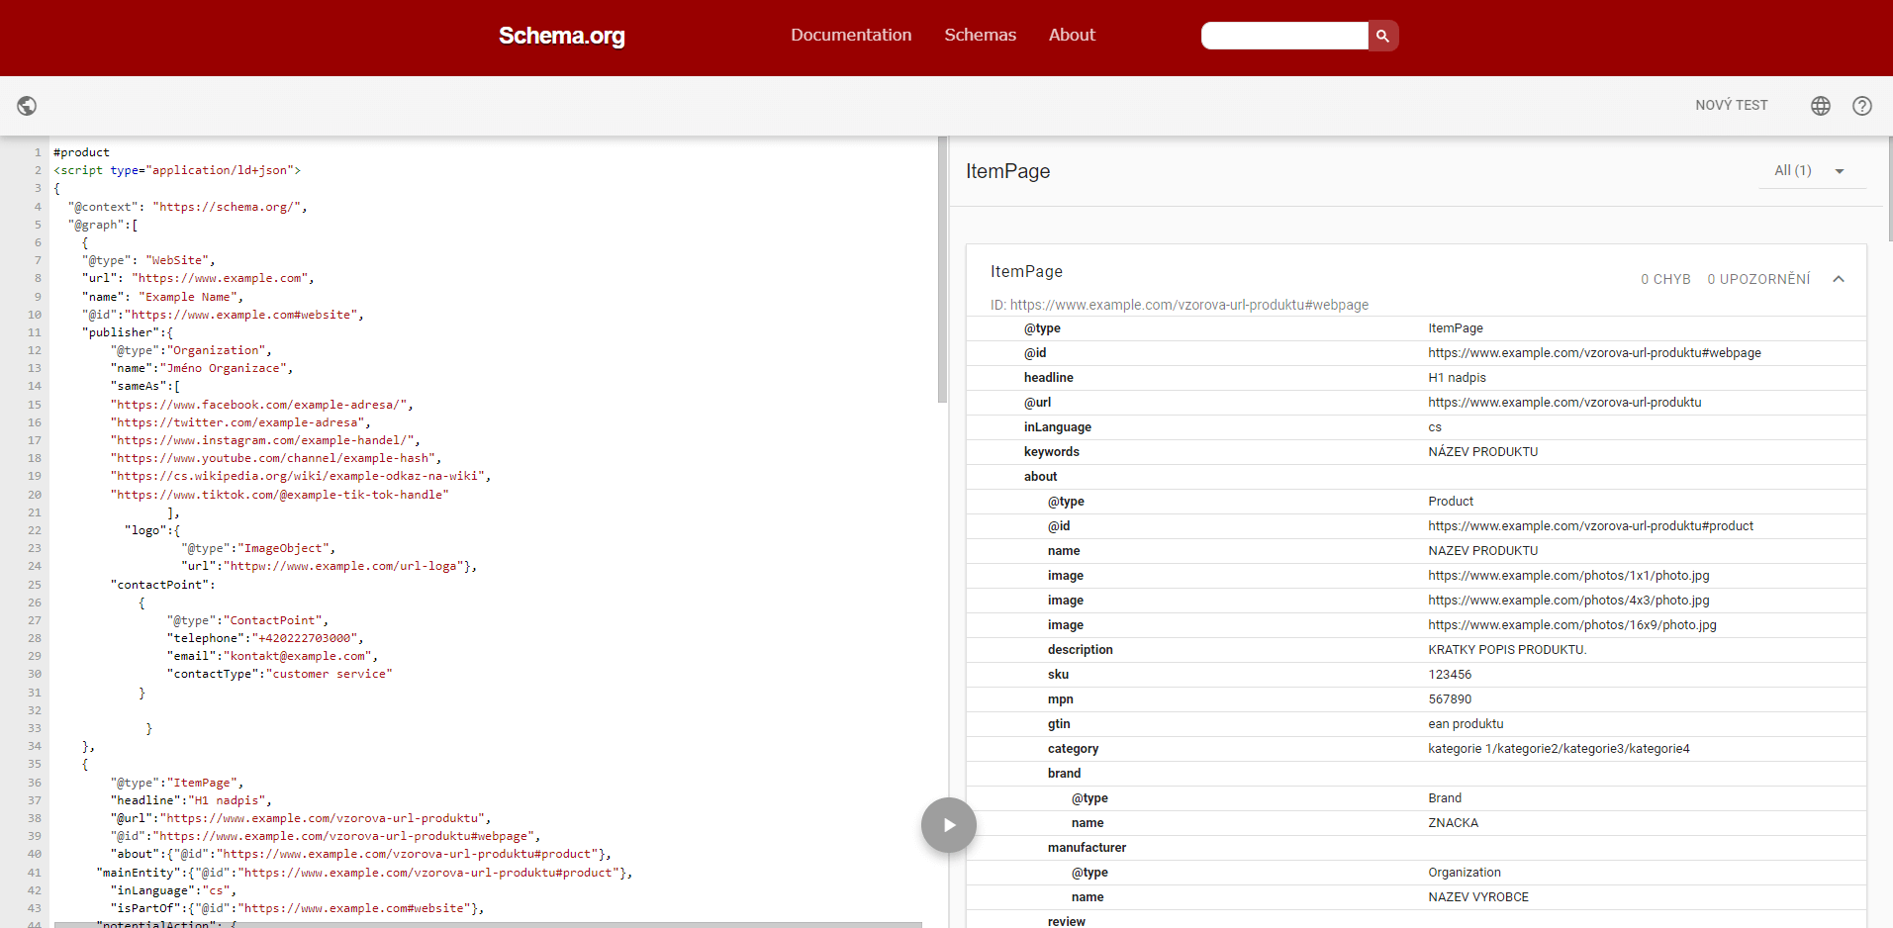Open the Schemas menu item

pos(980,35)
